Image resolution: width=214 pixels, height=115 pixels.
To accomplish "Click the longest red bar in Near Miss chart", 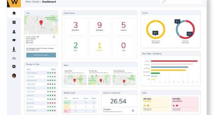I will click(x=174, y=61).
